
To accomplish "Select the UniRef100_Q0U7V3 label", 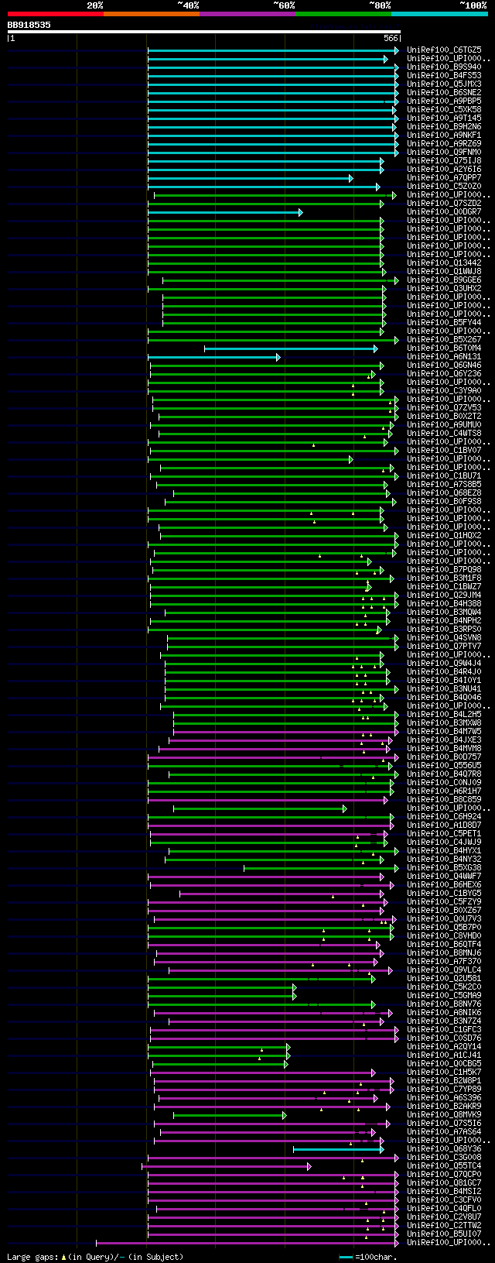I will (x=444, y=918).
